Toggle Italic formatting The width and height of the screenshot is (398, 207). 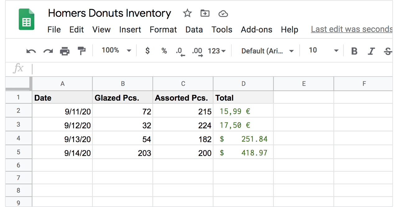point(371,51)
